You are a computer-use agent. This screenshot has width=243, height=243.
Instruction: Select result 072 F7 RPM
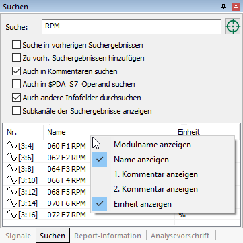point(67,215)
